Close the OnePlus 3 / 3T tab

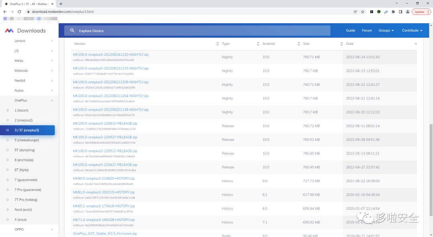(x=52, y=4)
